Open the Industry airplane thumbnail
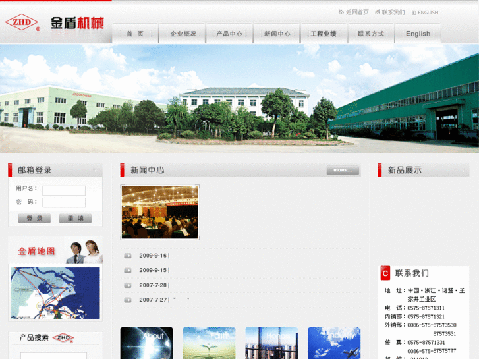Viewport: 479px width, 359px height. (334, 343)
